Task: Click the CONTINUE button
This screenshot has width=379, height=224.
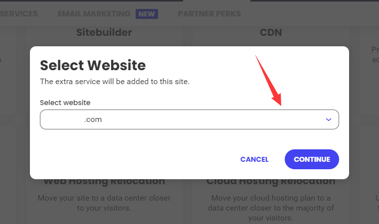Action: 312,159
